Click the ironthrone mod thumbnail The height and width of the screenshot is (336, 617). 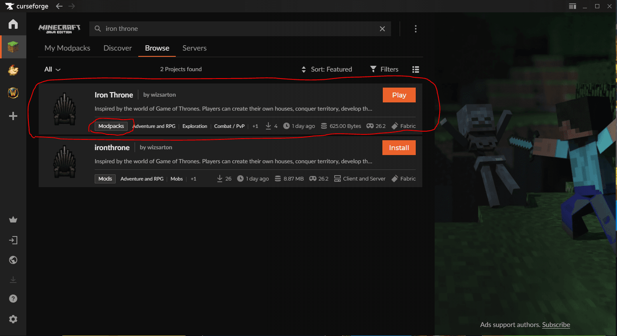tap(65, 162)
